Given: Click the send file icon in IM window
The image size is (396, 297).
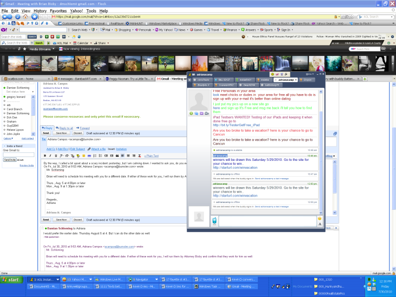Looking at the screenshot, I should tap(201, 113).
